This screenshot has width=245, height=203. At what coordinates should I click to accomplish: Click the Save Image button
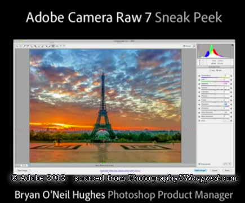pos(23,170)
